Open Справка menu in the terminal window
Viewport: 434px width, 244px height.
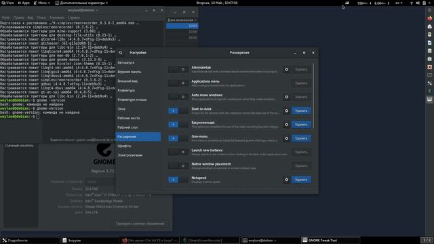click(x=74, y=18)
